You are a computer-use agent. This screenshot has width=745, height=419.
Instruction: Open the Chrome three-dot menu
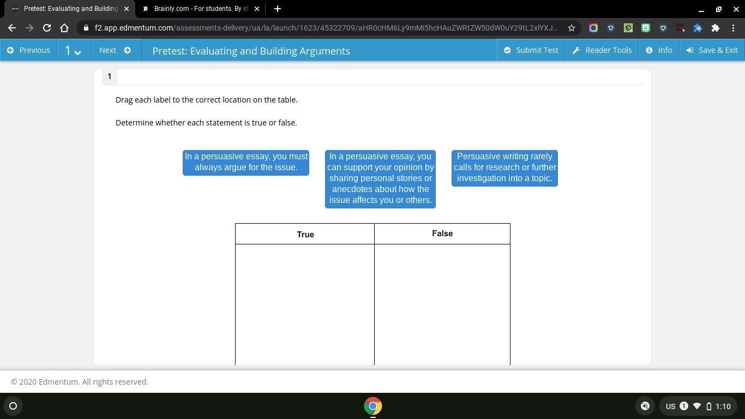click(x=733, y=28)
